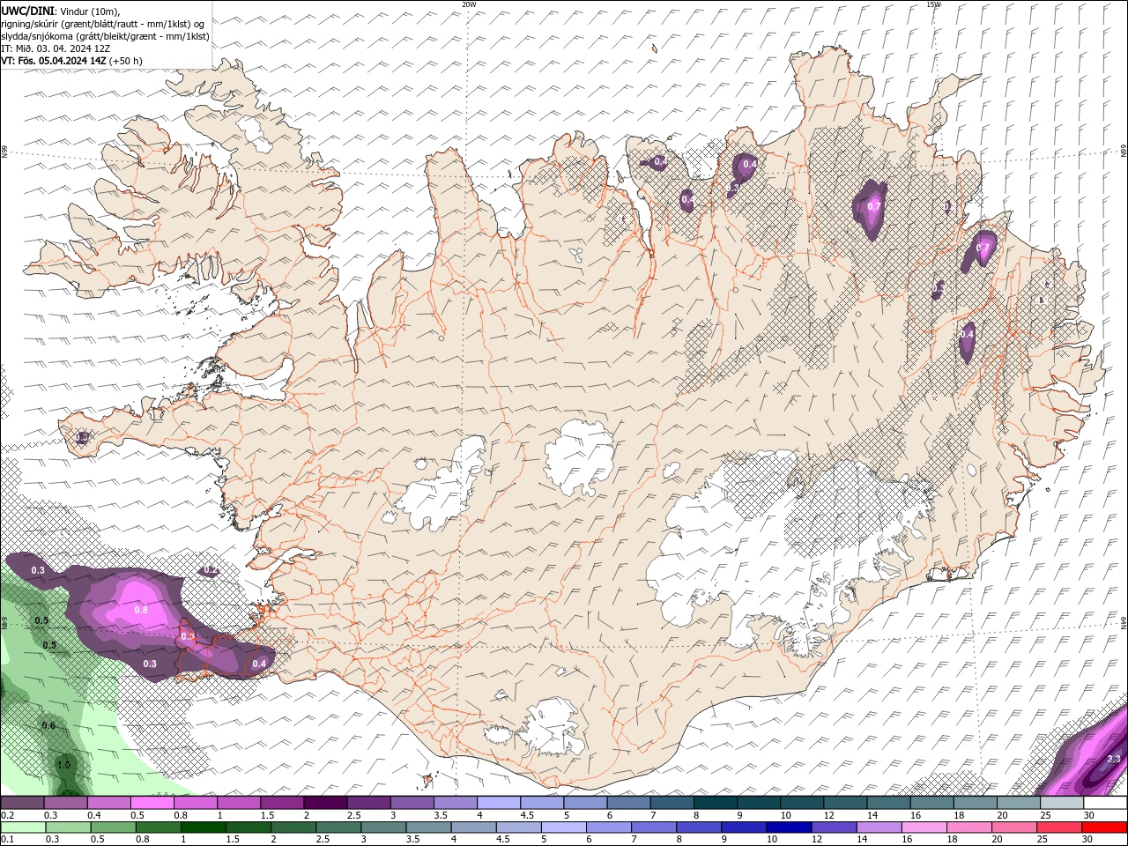The image size is (1128, 846).
Task: Select the white 30 swatch in upper legend row
Action: coord(1105,803)
